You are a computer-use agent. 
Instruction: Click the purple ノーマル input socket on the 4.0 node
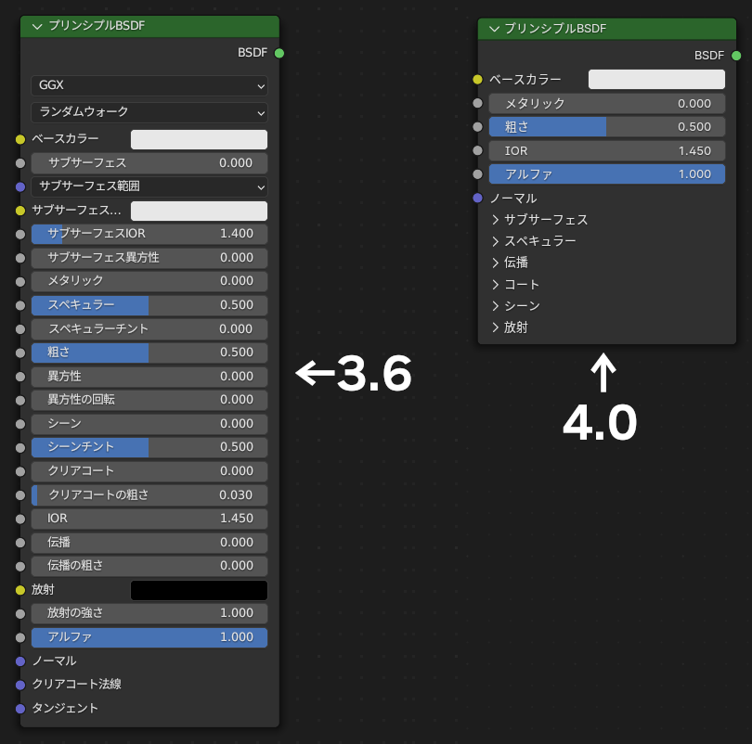(x=478, y=198)
